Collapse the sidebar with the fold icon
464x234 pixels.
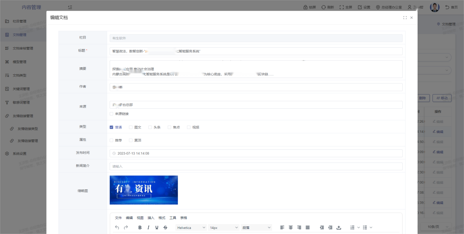point(70,7)
